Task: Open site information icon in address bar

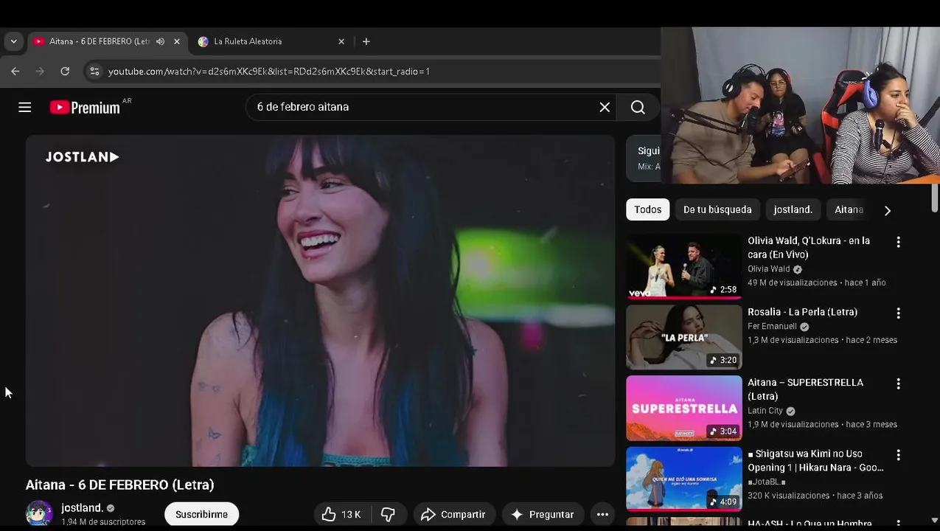Action: pos(94,72)
